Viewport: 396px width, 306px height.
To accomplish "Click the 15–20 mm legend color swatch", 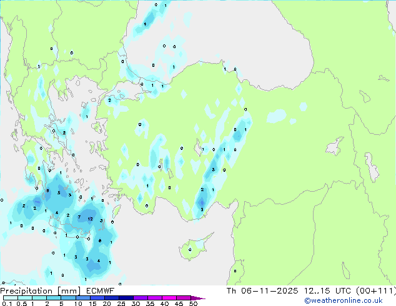I will [x=97, y=298].
